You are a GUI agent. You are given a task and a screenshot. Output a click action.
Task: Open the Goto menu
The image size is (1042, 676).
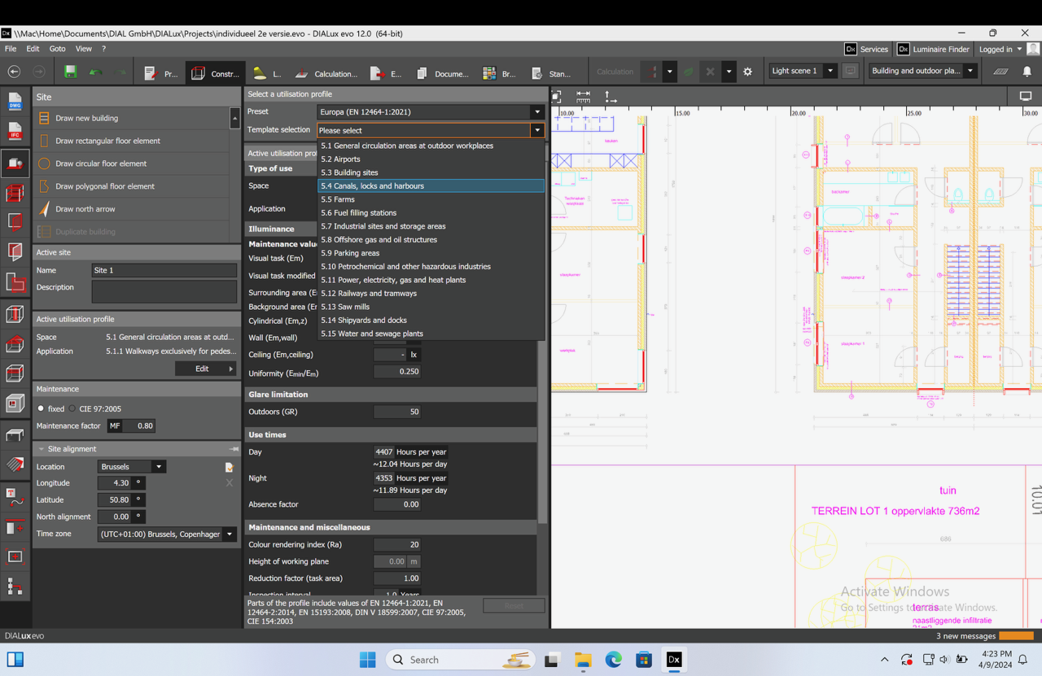click(x=57, y=49)
